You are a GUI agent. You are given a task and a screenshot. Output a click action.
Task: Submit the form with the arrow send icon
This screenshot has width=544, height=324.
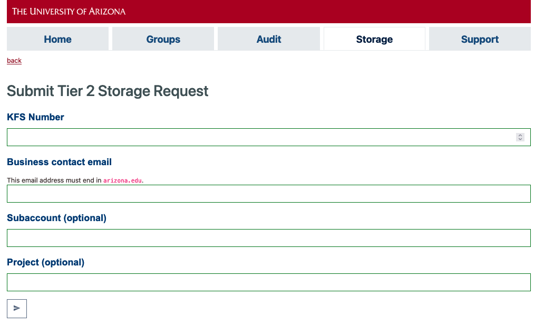click(x=17, y=308)
